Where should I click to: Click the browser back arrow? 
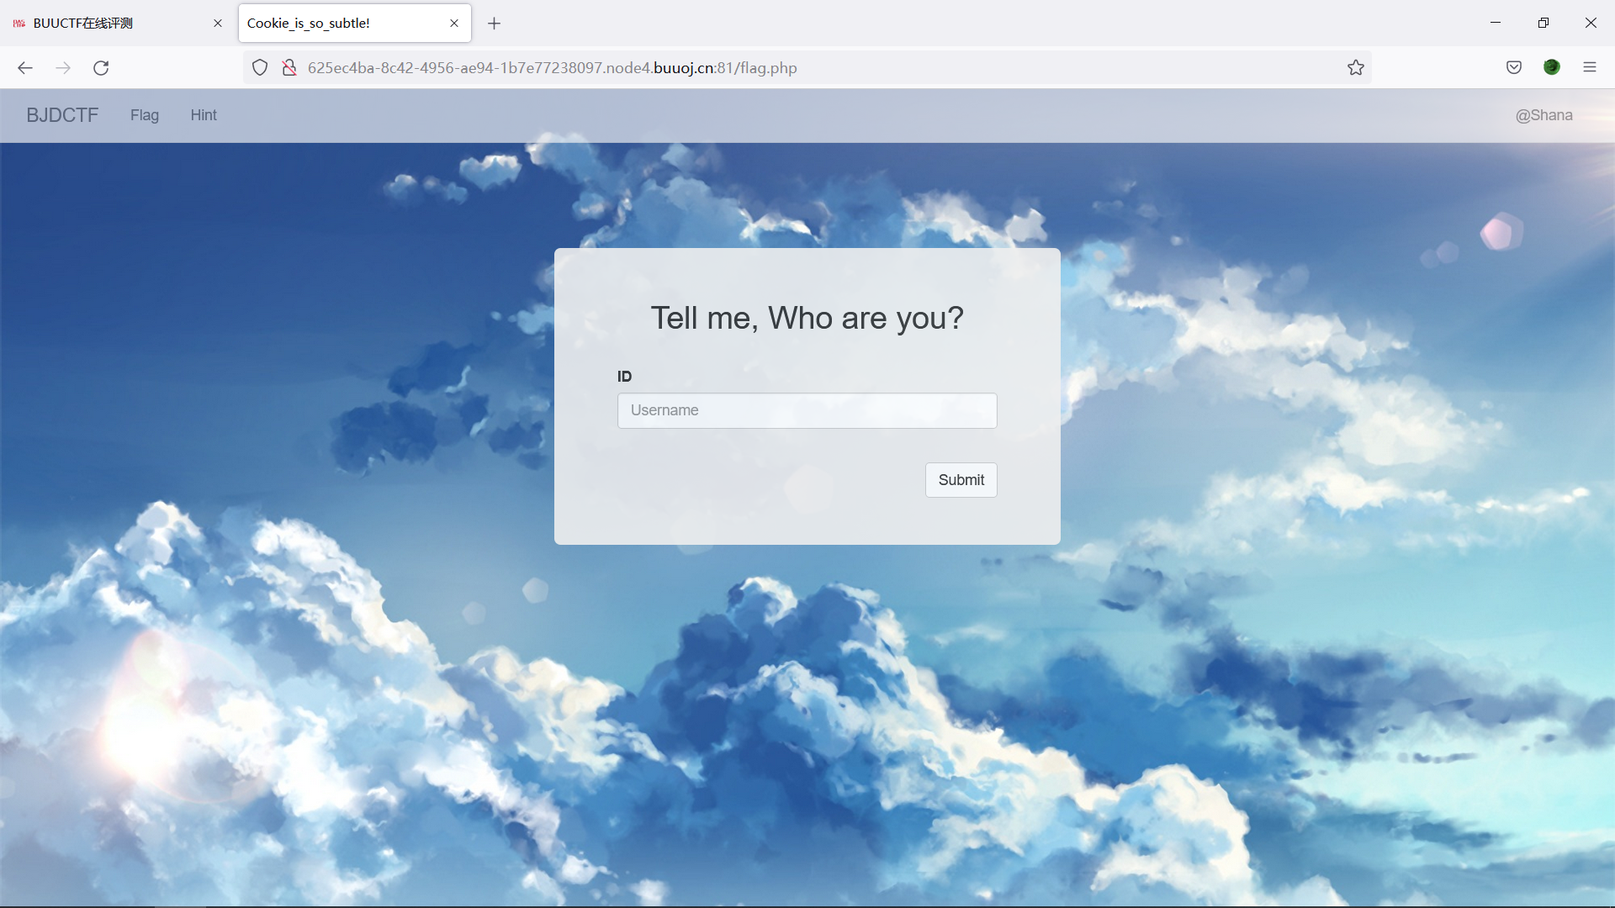[25, 68]
